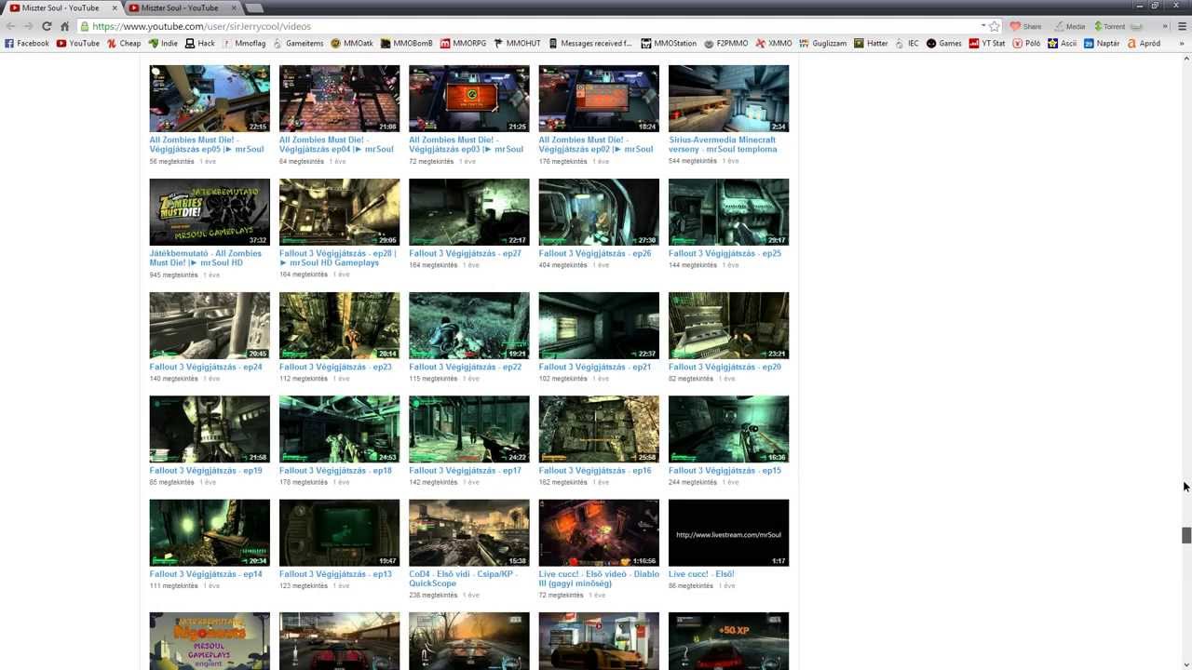Open the Hatter bookmark
1192x670 pixels.
tap(872, 43)
